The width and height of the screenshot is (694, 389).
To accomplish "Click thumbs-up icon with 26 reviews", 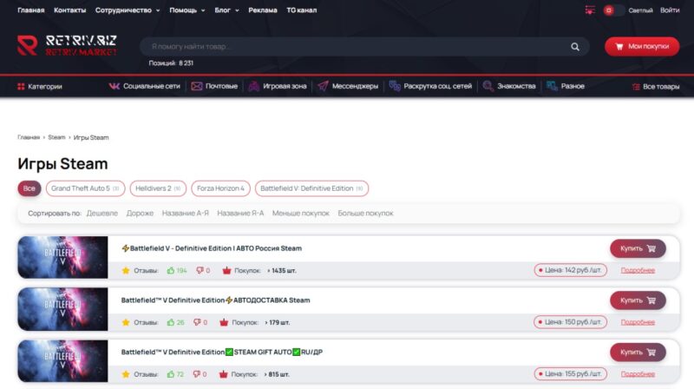I will 170,322.
